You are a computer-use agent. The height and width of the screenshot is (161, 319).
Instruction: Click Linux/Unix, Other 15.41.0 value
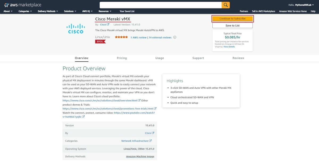click(x=139, y=149)
